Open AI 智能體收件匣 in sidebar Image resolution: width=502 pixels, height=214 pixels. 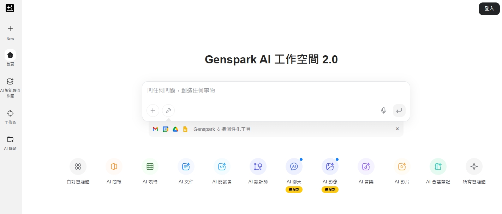(10, 86)
